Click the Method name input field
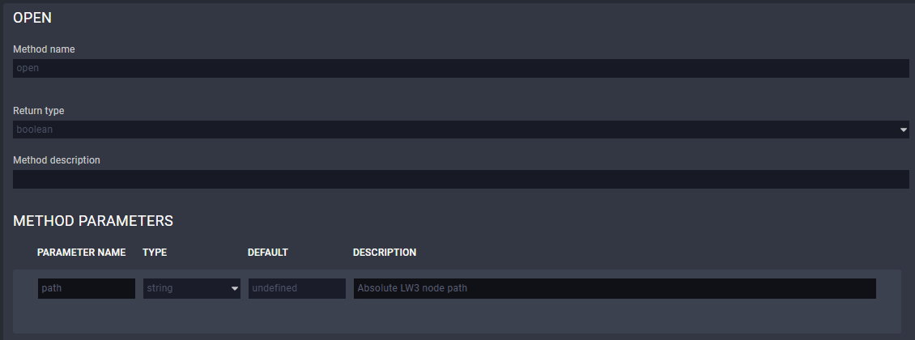The image size is (915, 340). [x=460, y=69]
